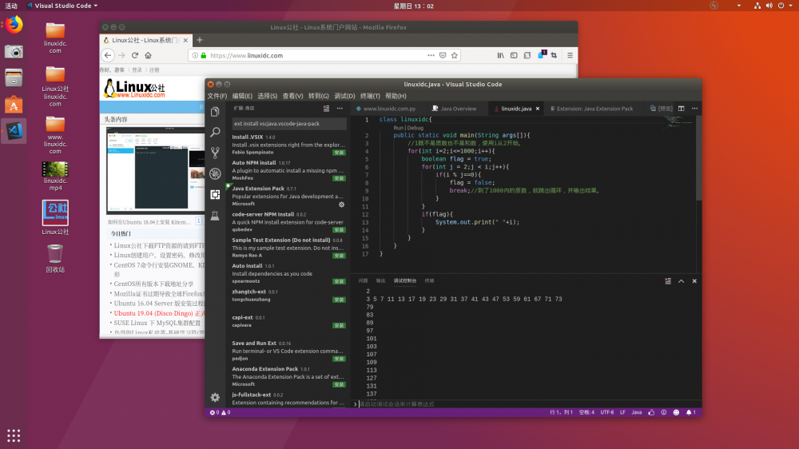This screenshot has height=449, width=799.
Task: Open the manage gear at sidebar bottom
Action: (215, 397)
